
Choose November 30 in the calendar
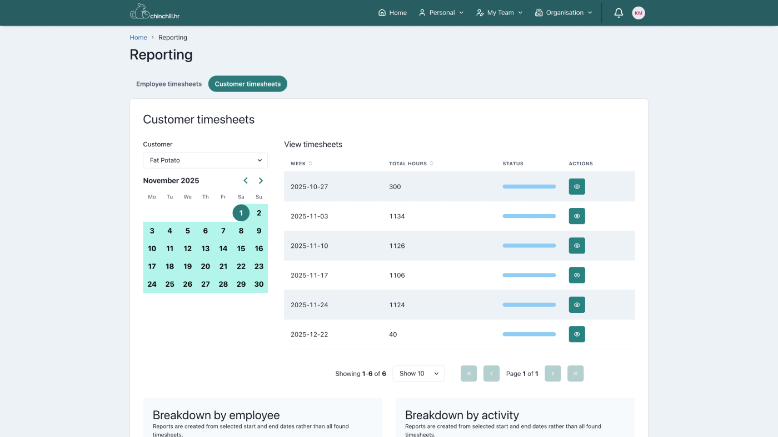click(x=259, y=284)
